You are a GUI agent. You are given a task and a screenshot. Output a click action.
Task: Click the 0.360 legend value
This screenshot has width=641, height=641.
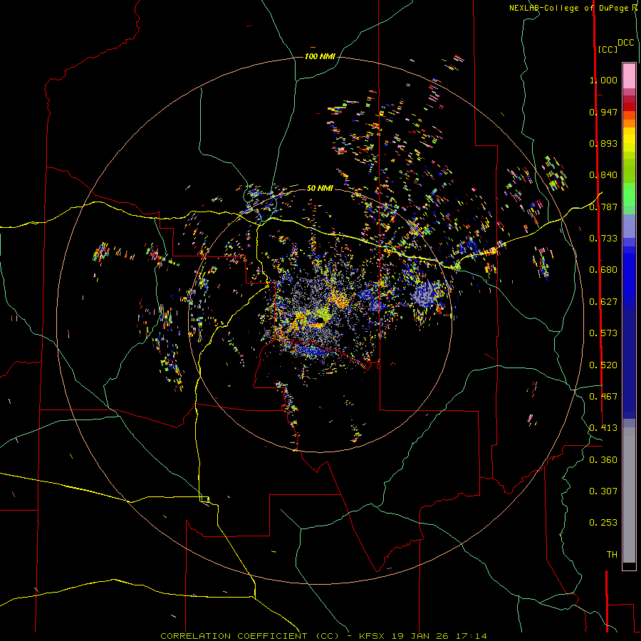coord(603,460)
